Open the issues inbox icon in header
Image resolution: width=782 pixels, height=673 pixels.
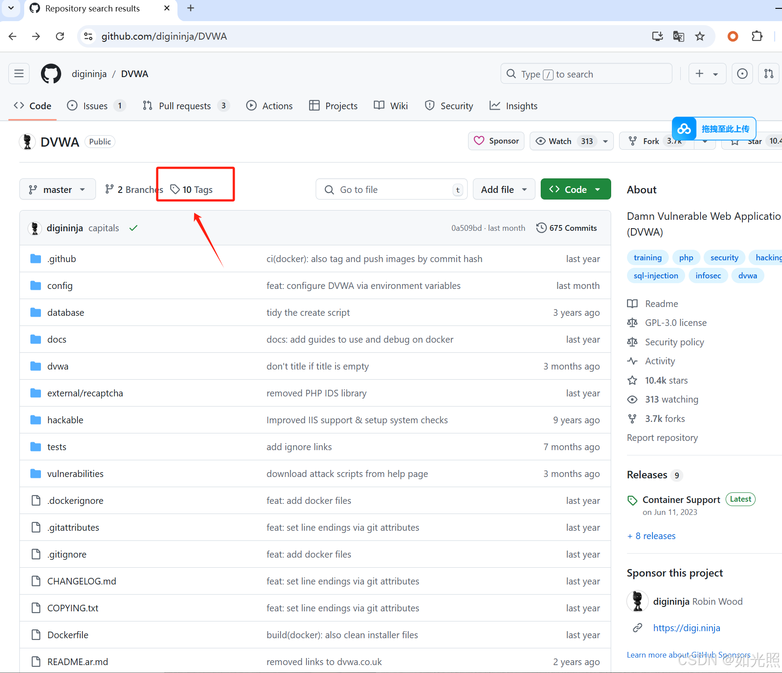742,74
